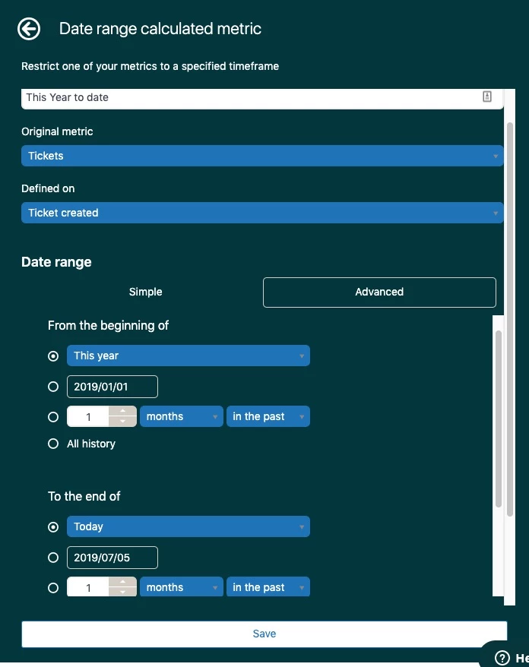The image size is (529, 667).
Task: Click the start range number input showing 1
Action: (x=88, y=416)
